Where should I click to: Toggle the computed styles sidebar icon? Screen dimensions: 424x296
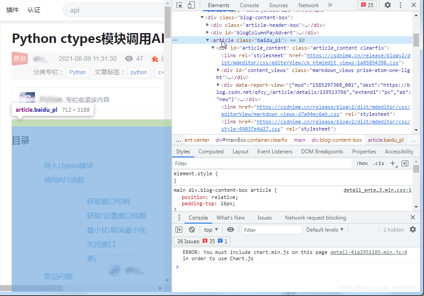click(405, 163)
